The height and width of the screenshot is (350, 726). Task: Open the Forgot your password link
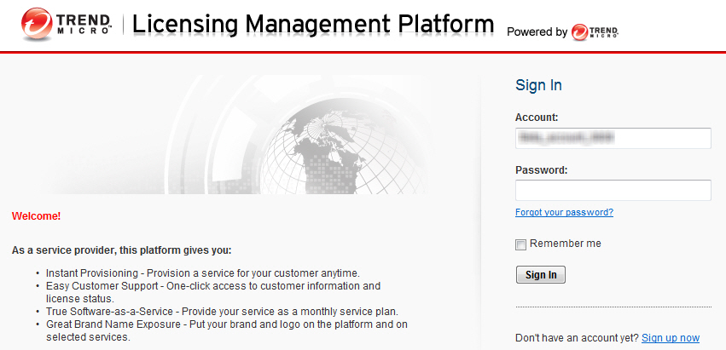pos(564,212)
